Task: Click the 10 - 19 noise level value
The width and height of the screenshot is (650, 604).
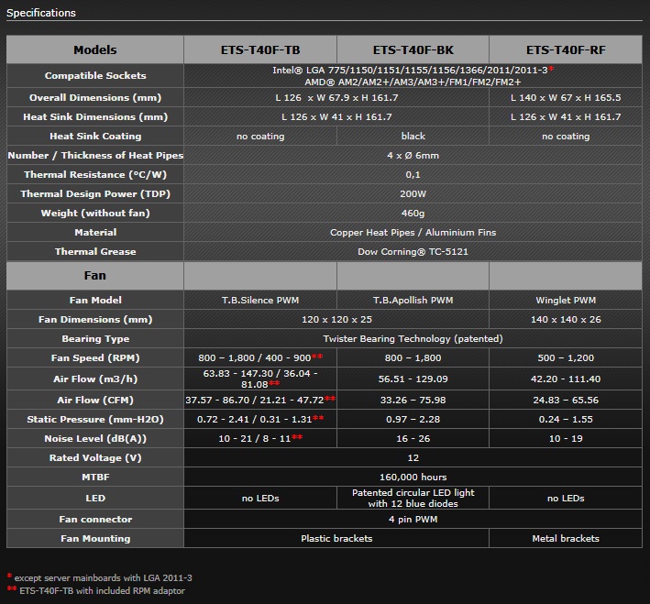Action: pyautogui.click(x=566, y=439)
